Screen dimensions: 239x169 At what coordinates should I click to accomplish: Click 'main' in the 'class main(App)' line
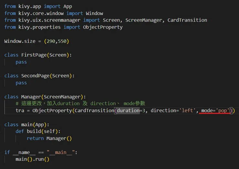pos(27,125)
